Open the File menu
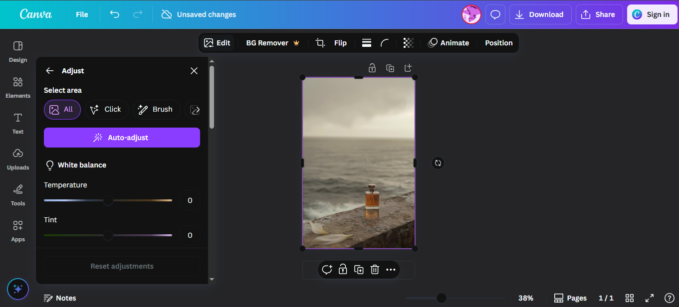Viewport: 679px width, 307px height. [x=82, y=14]
